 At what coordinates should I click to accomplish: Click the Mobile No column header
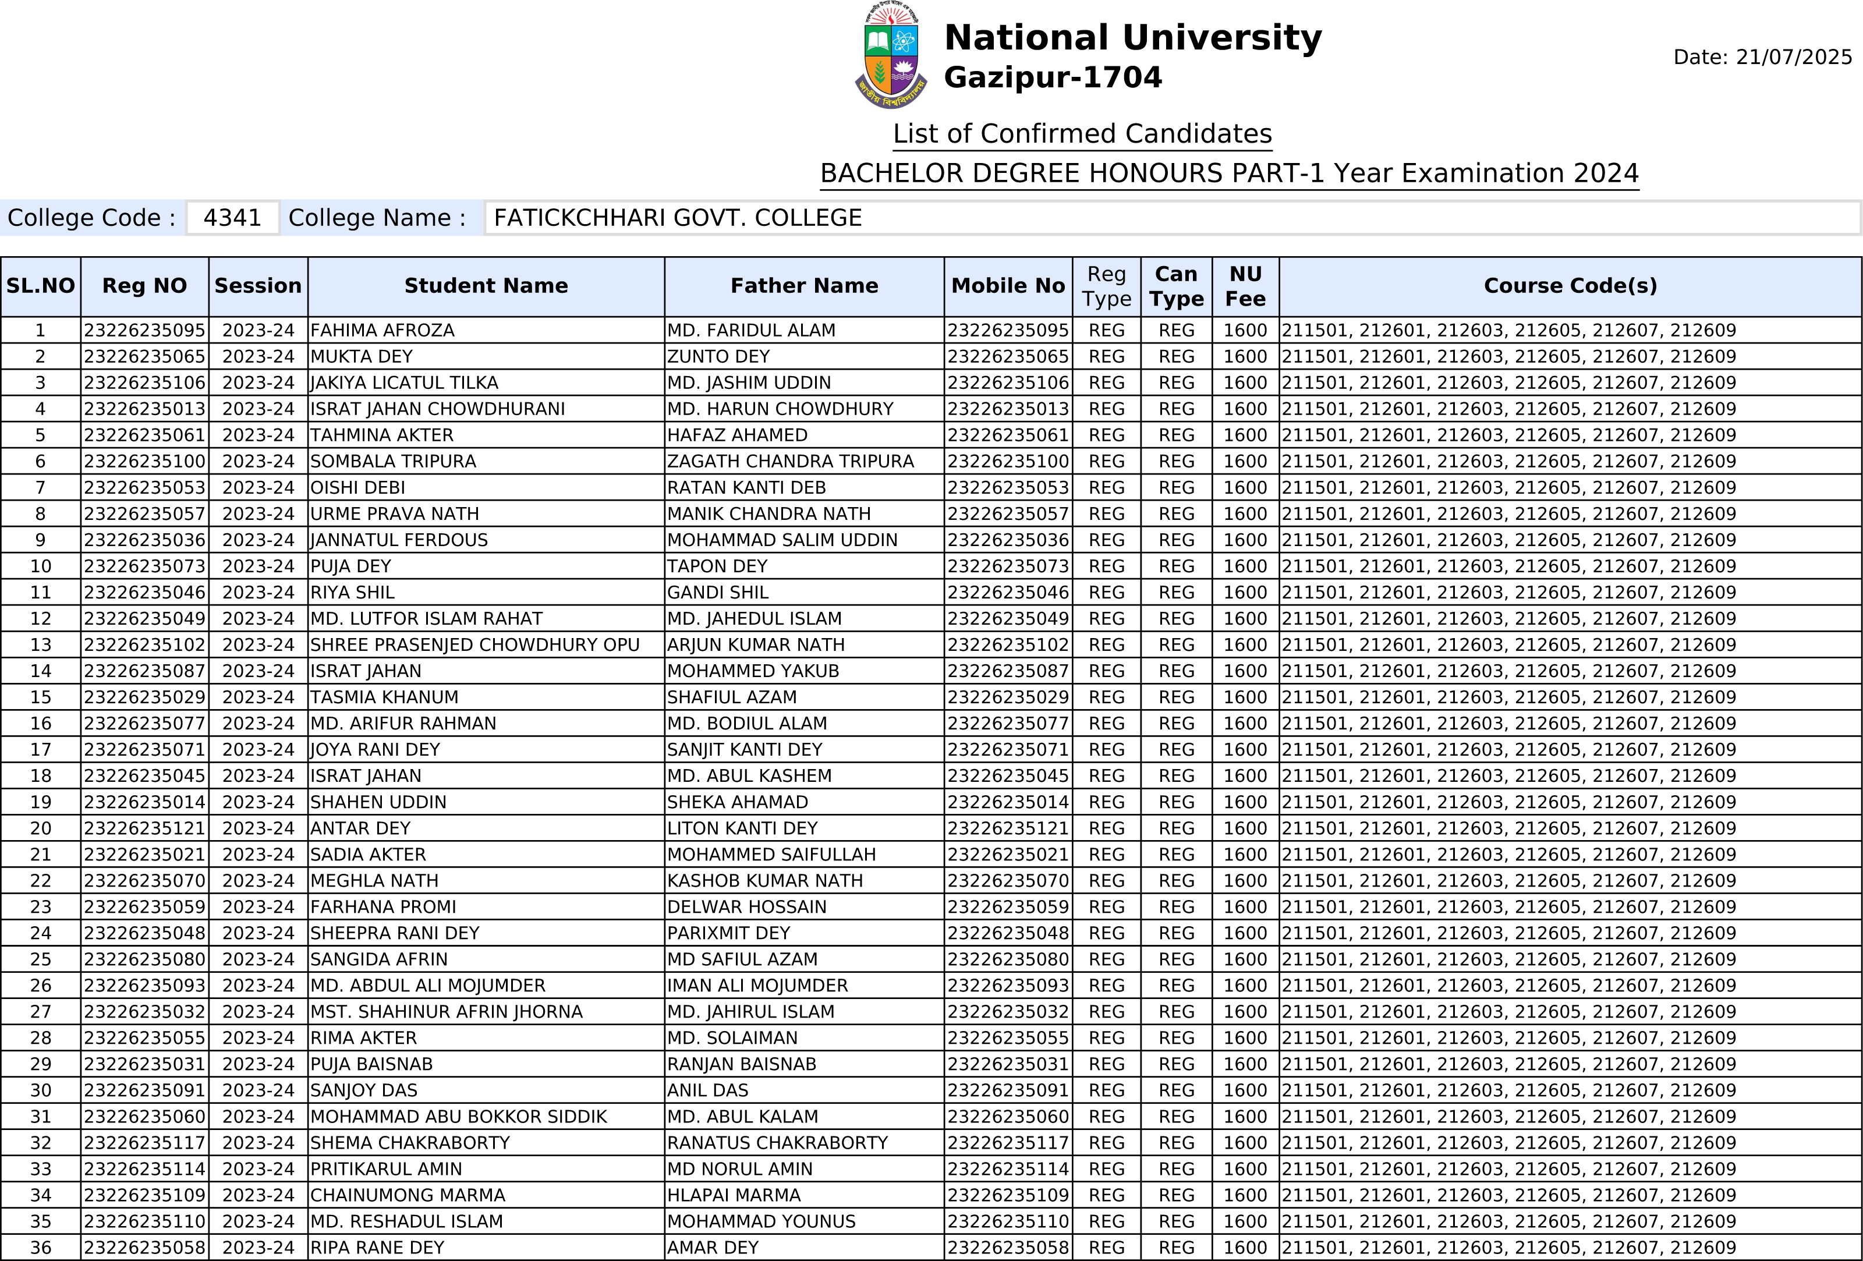pyautogui.click(x=1008, y=286)
